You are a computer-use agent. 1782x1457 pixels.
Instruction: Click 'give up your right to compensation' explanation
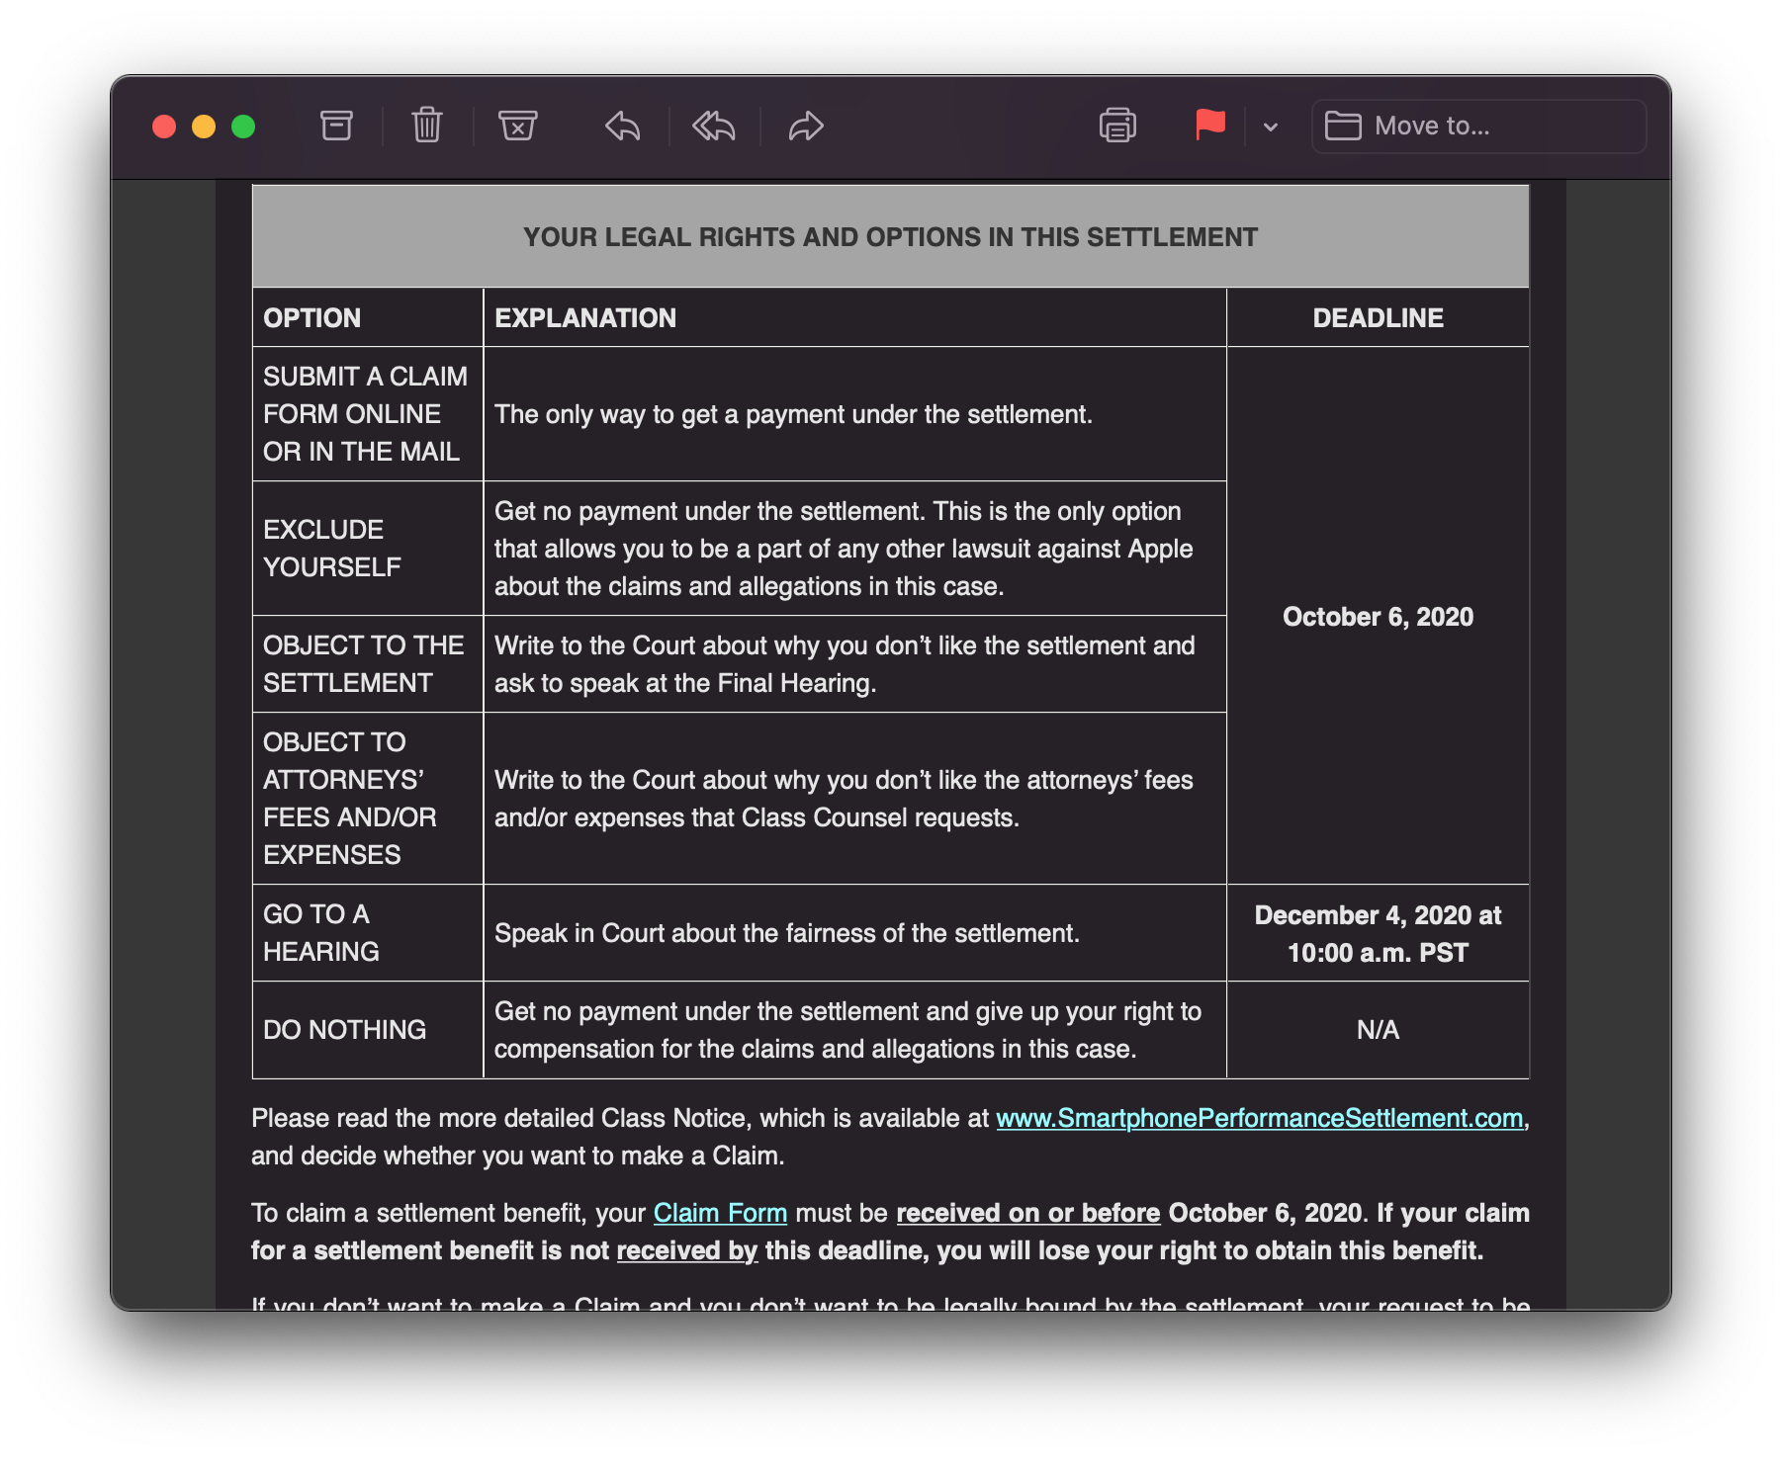coord(847,1030)
